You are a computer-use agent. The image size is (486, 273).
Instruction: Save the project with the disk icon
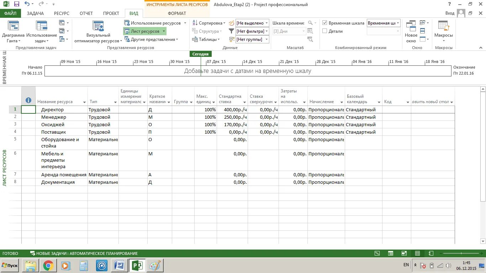tap(16, 4)
